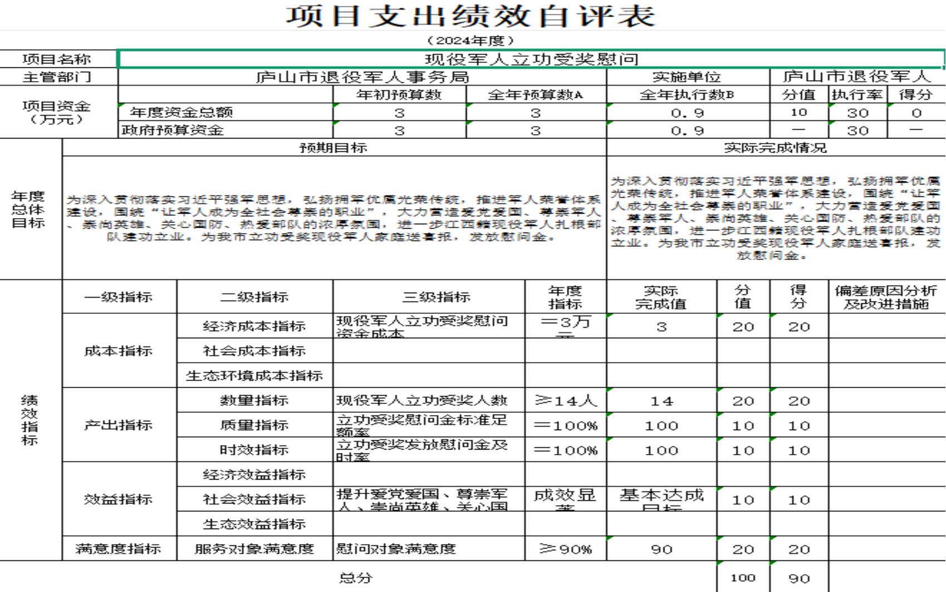Select the 庐山市退役军人事务局 department cell
Screen dimensions: 946x592
coord(362,77)
